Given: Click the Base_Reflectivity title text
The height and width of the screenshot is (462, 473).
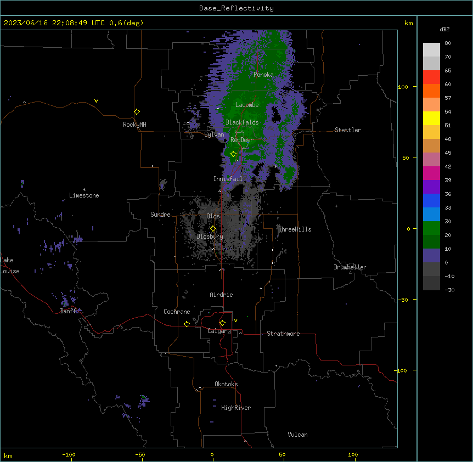Looking at the screenshot, I should [x=236, y=8].
